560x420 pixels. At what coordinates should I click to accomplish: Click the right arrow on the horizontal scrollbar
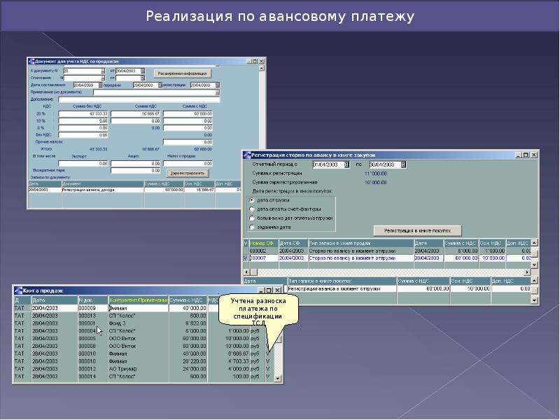point(527,272)
